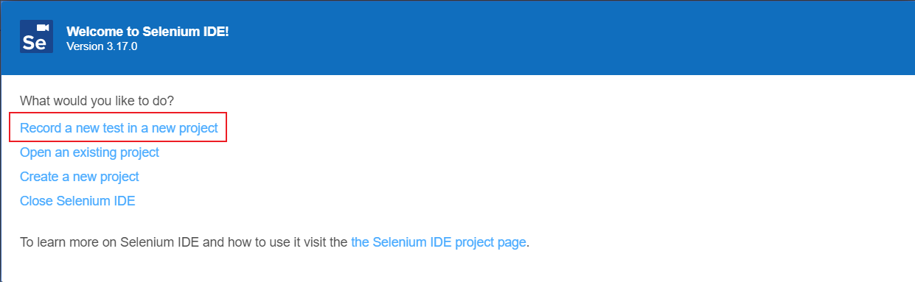The image size is (915, 282).
Task: Click the 'Version 3.17.0' label
Action: [102, 46]
